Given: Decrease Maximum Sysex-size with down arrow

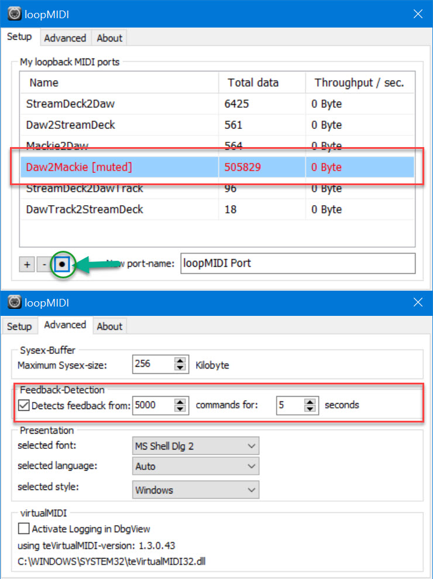Looking at the screenshot, I should point(181,367).
